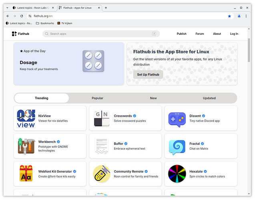Click the Set Up Flathub button
The image size is (255, 200).
click(x=148, y=74)
